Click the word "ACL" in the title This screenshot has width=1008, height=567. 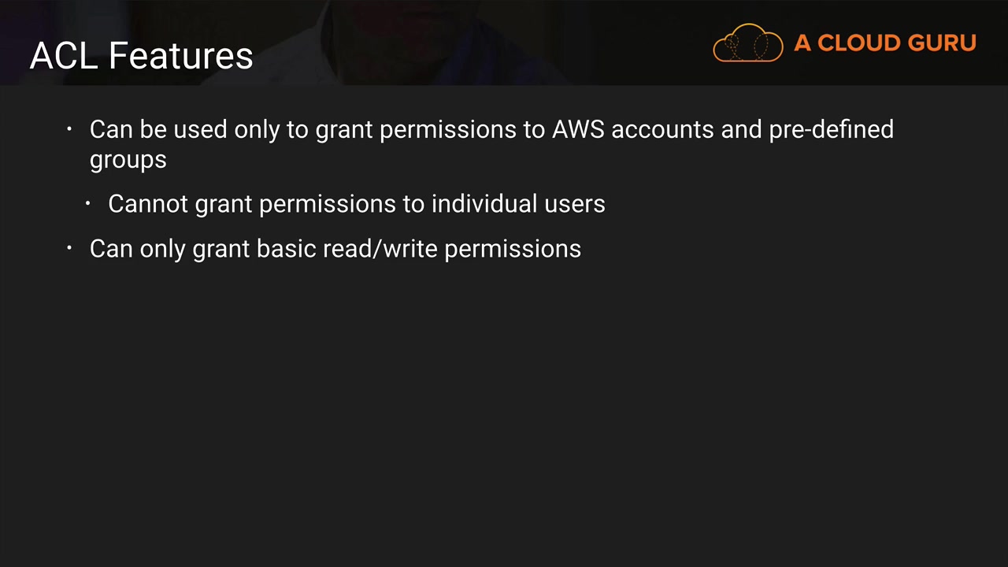65,56
